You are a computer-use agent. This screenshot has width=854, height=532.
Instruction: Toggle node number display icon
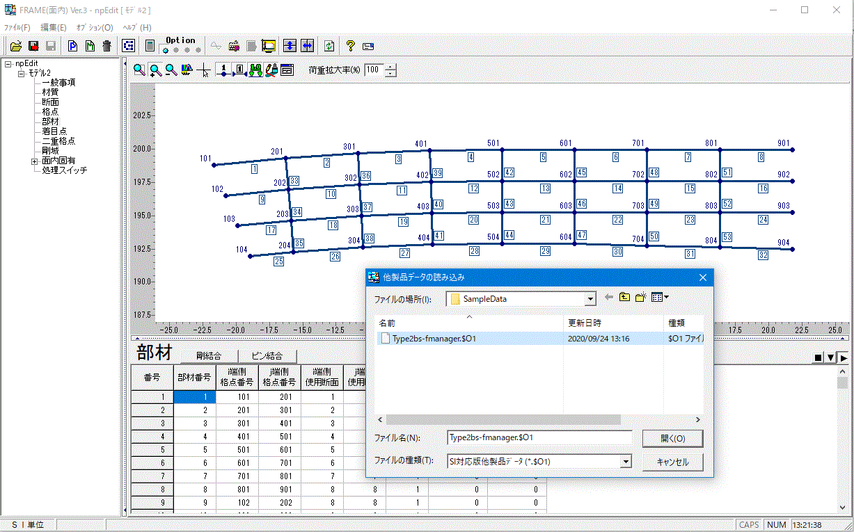pyautogui.click(x=223, y=70)
